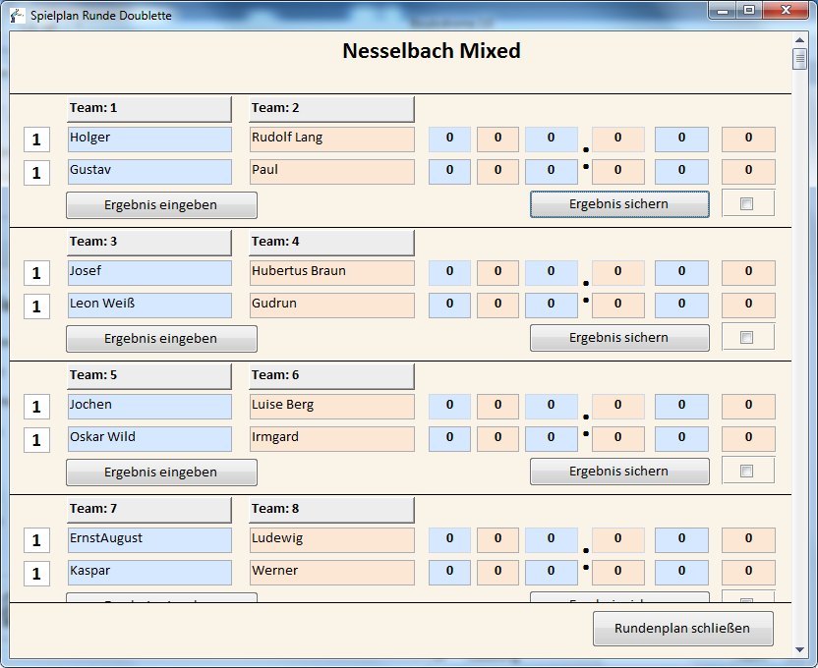Select the Hubertus Braun player field

click(331, 272)
